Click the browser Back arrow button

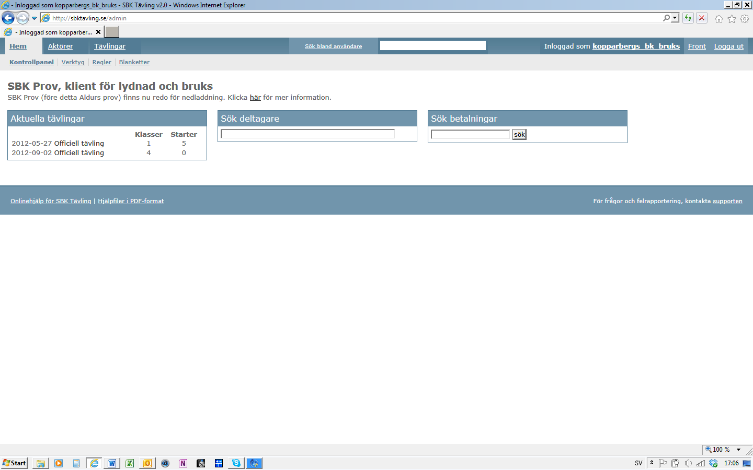(x=8, y=18)
